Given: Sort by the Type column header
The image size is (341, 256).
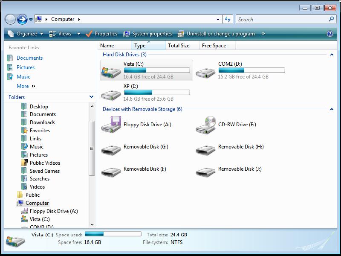Looking at the screenshot, I should pyautogui.click(x=148, y=46).
